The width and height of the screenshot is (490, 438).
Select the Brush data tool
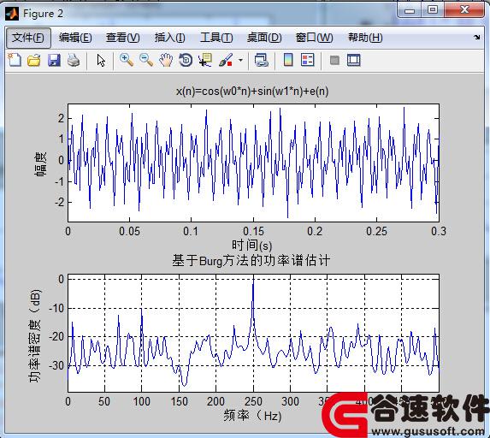(226, 60)
